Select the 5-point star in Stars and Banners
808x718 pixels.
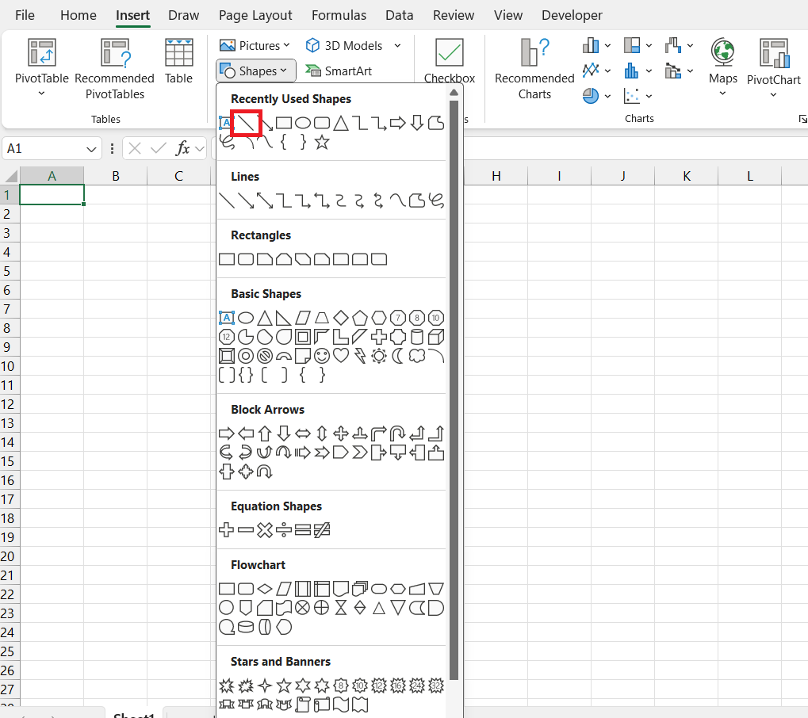pos(284,686)
